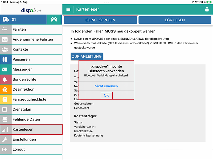Tap the Sonderrechte bell icon
The width and height of the screenshot is (213, 160).
point(5,79)
